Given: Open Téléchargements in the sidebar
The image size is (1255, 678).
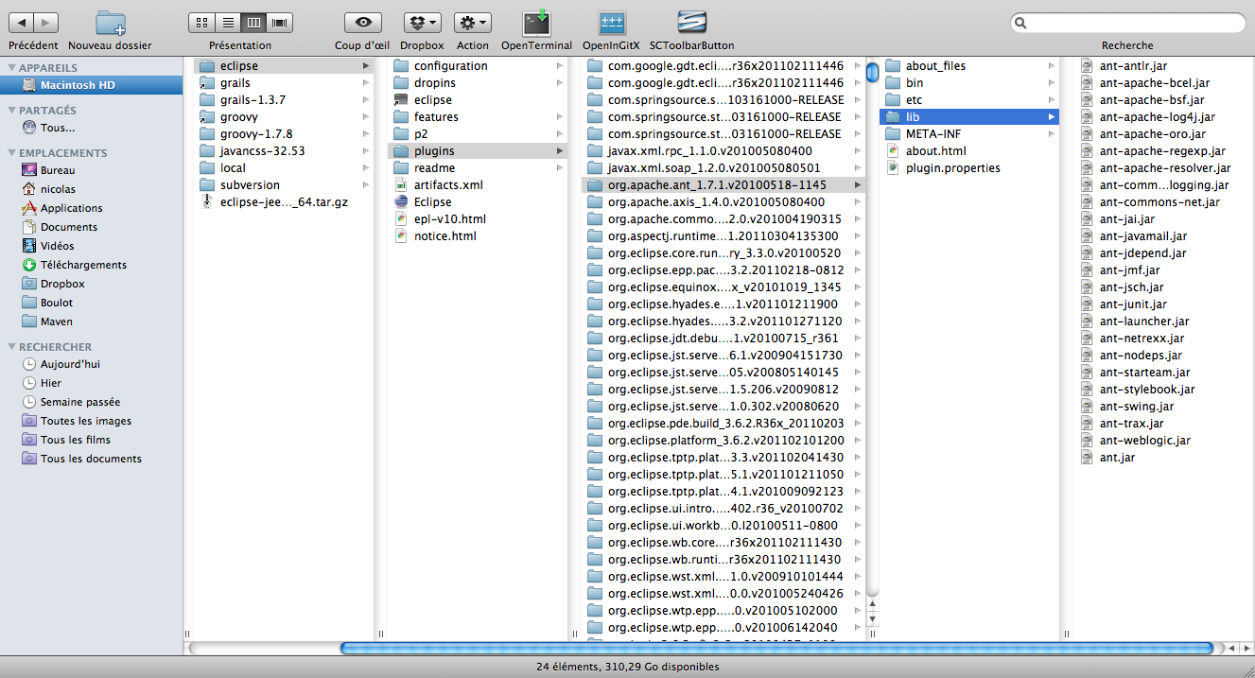Looking at the screenshot, I should click(x=83, y=265).
